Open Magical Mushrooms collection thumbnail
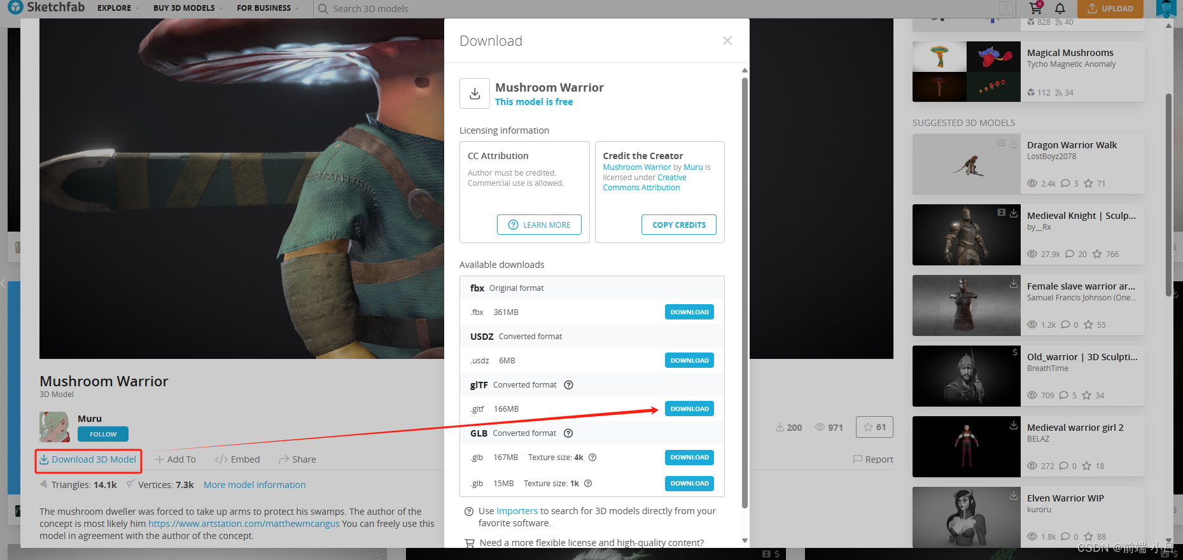1183x560 pixels. pos(966,71)
